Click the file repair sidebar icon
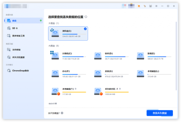 (x=9, y=50)
